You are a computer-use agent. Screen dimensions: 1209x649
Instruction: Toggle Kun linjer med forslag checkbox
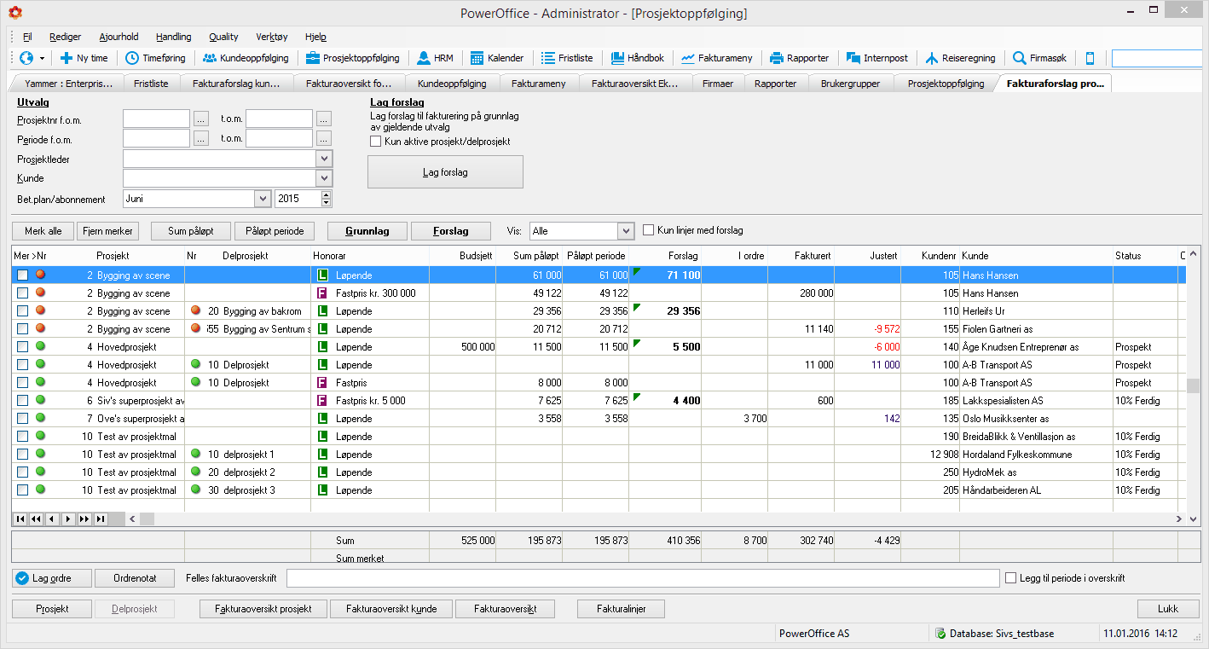[x=649, y=230]
